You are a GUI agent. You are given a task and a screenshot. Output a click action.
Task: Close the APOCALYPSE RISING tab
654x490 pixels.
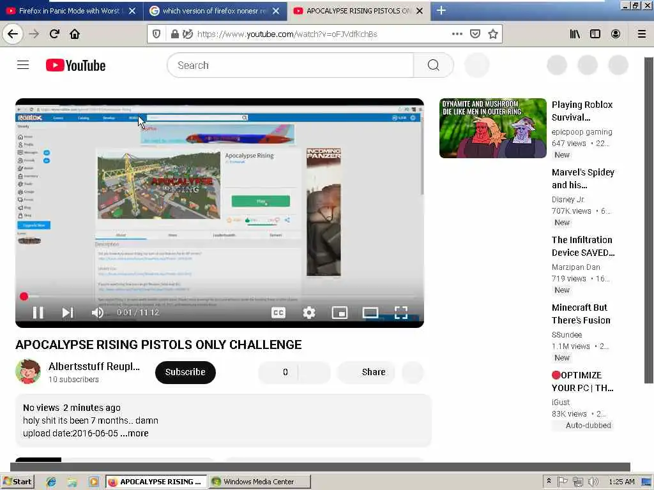420,11
